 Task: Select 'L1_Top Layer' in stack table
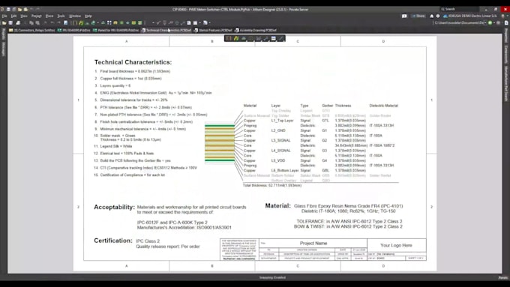point(282,121)
